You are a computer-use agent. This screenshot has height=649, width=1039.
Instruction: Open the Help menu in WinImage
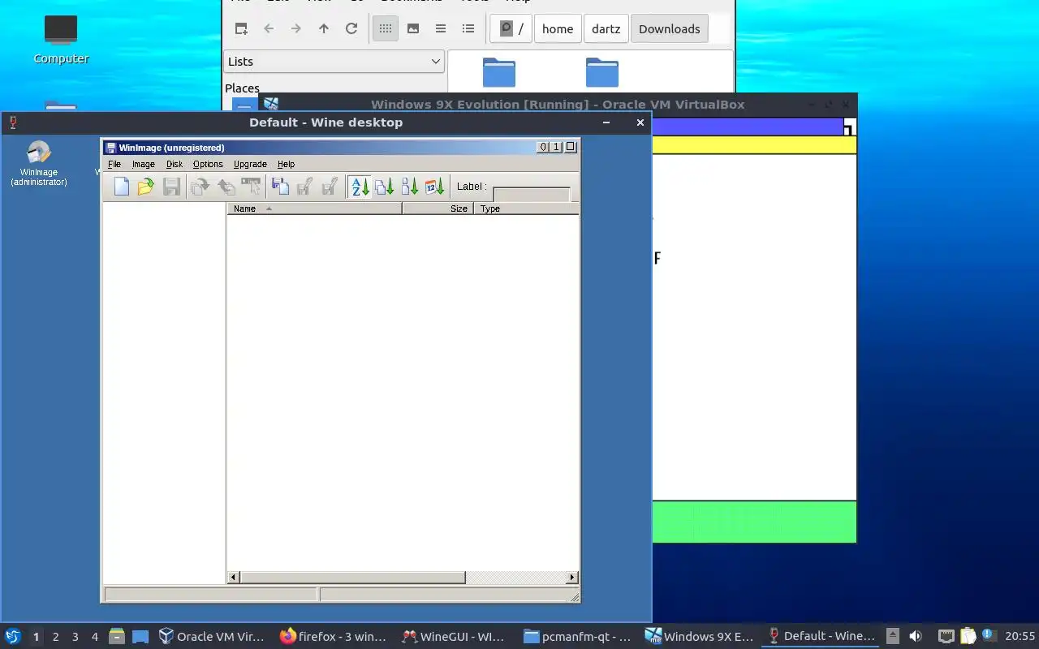[x=286, y=164]
